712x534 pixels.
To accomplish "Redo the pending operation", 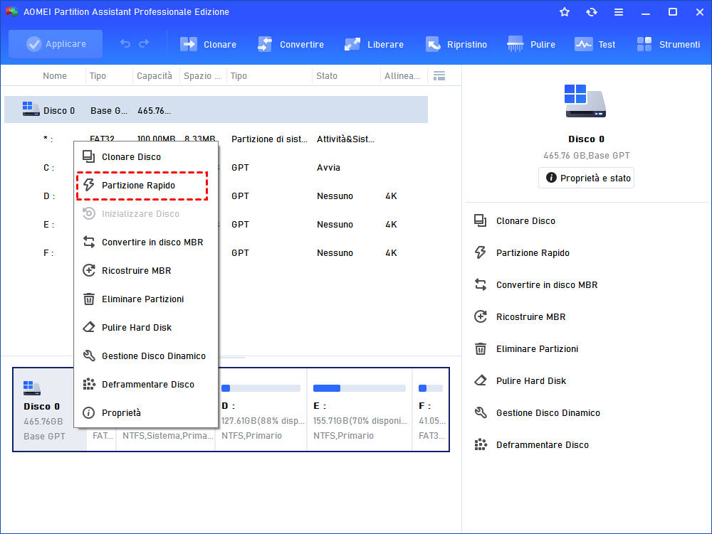I will point(145,44).
